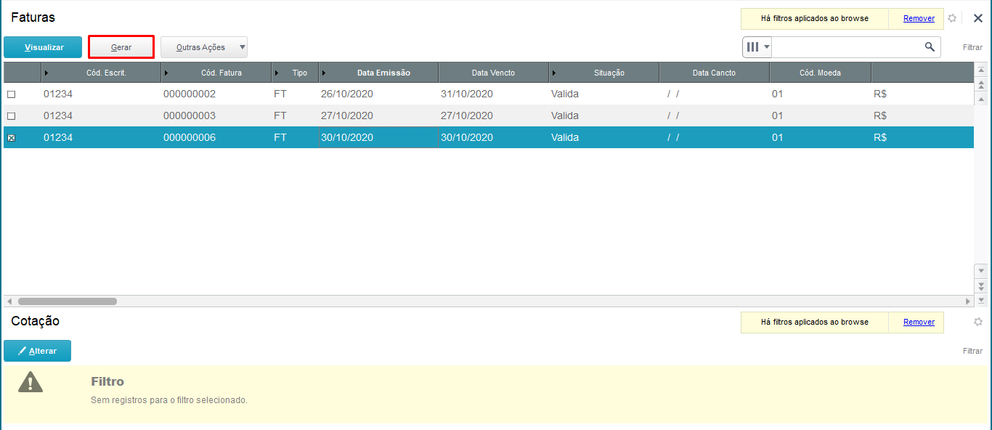Click the warning triangle icon in Filtro message
Image resolution: width=992 pixels, height=430 pixels.
coord(31,382)
